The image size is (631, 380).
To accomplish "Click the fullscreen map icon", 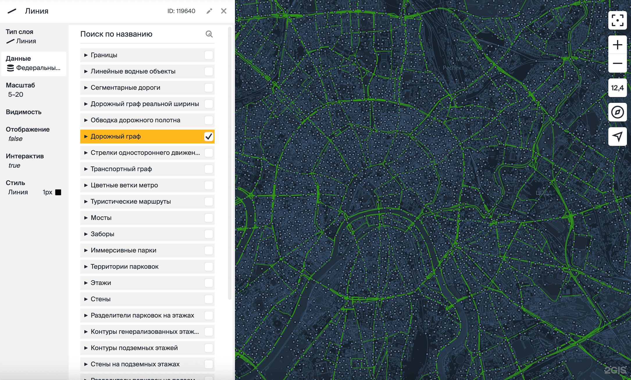I will [617, 20].
